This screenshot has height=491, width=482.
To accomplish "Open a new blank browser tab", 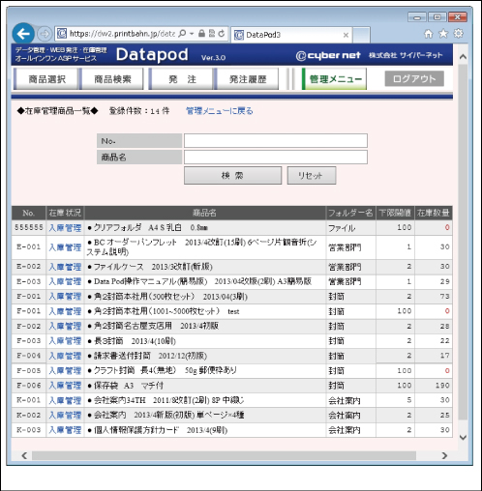I will click(x=361, y=35).
